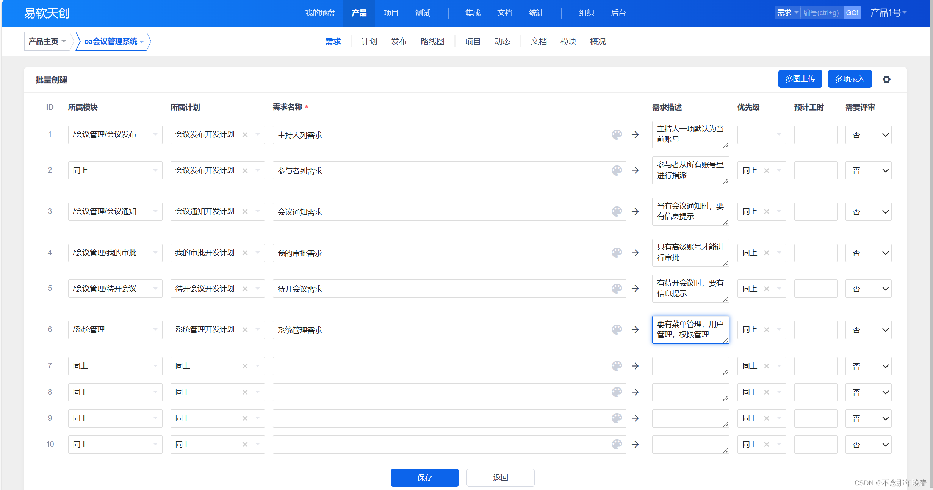933x490 pixels.
Task: Click the color palette icon in row 1
Action: (x=617, y=134)
